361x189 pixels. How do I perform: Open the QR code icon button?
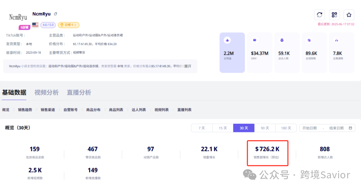tap(334, 15)
